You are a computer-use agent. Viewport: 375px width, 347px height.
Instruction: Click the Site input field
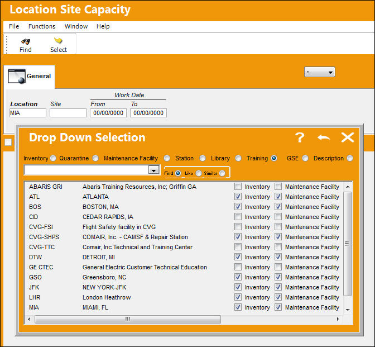68,113
